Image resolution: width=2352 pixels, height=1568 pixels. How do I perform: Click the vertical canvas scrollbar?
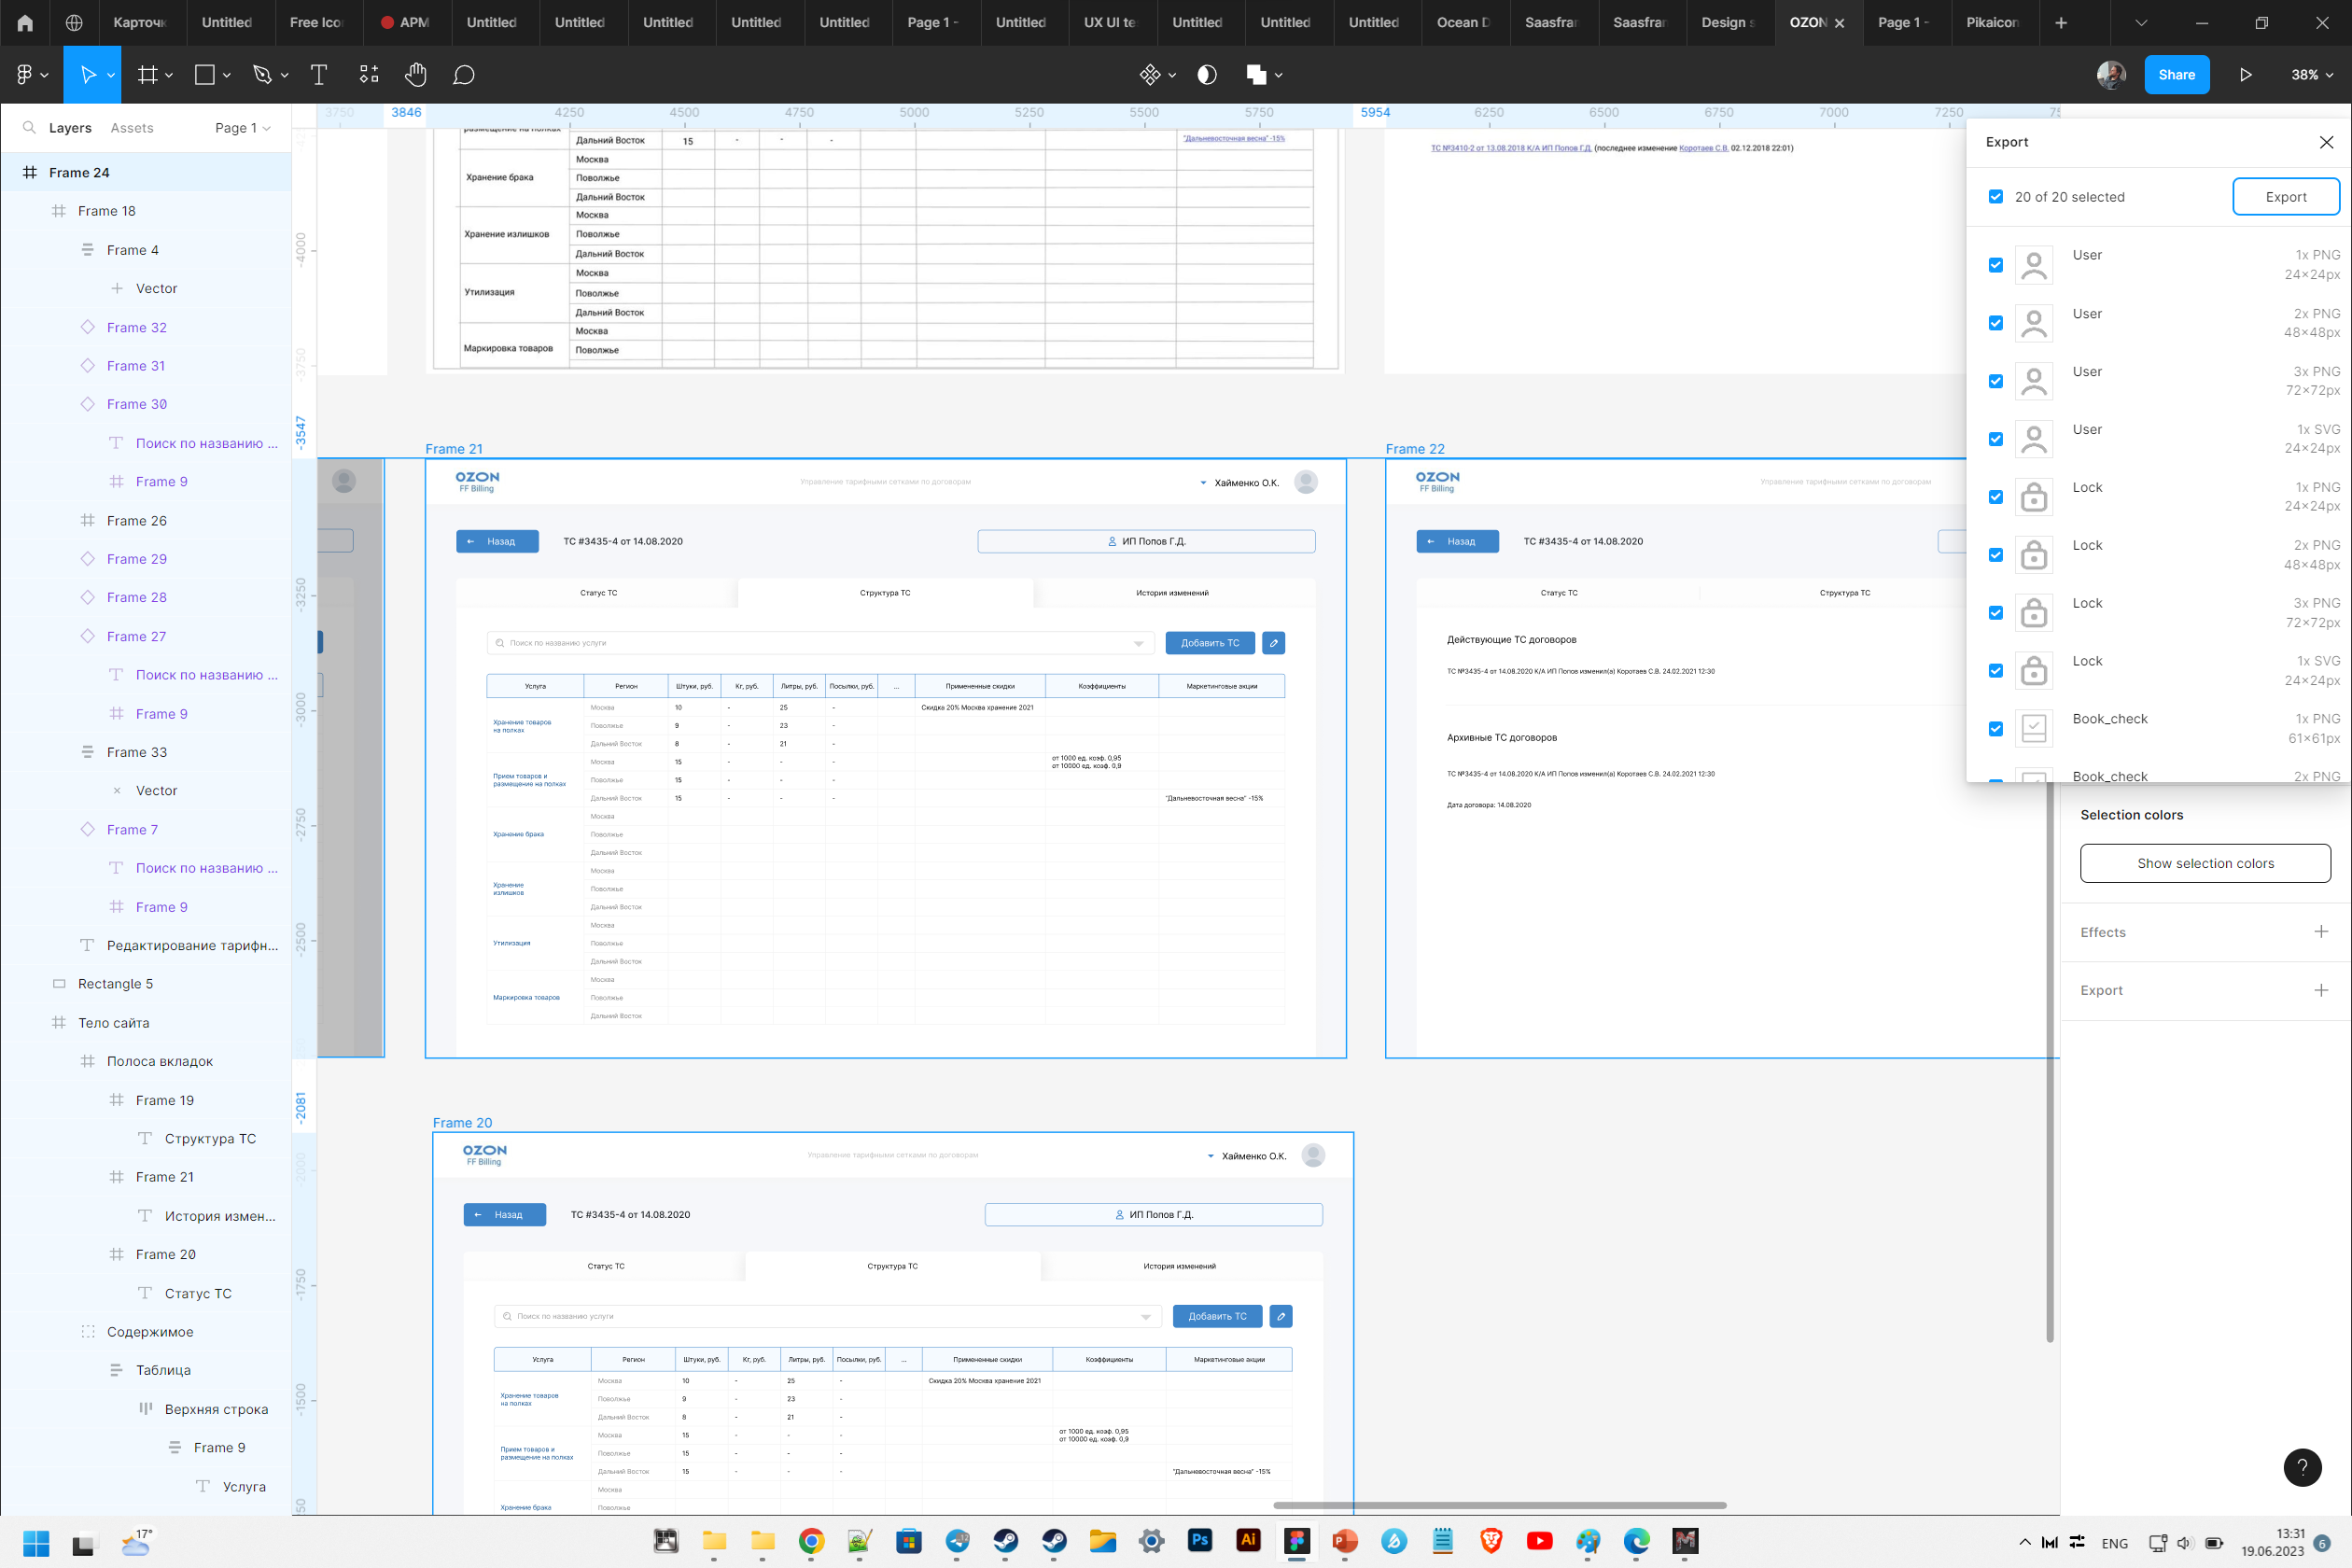click(x=2050, y=1061)
